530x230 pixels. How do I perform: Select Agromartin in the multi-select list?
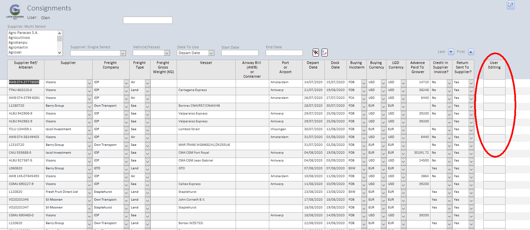coord(18,48)
